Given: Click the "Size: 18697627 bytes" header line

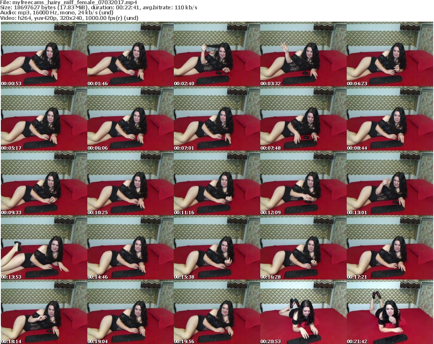Looking at the screenshot, I should click(x=98, y=8).
